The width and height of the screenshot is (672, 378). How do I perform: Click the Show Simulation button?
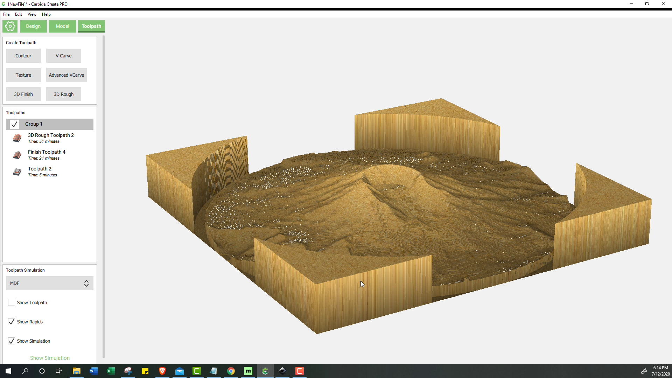[x=49, y=357]
